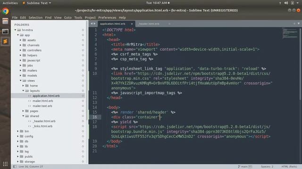Open the View menu
This screenshot has height=169, width=302.
[x=58, y=17]
